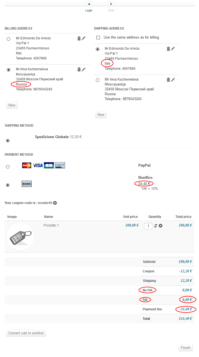Image resolution: width=199 pixels, height=357 pixels.
Task: Select Irina Kochemelova as shipping address
Action: [x=97, y=80]
